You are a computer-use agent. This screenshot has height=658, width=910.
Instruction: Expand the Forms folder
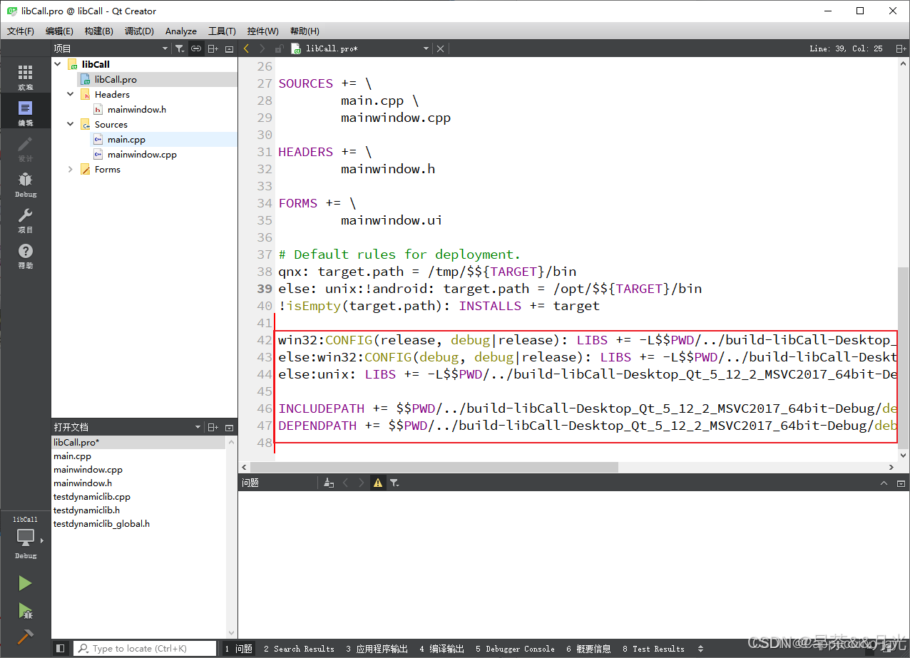point(70,170)
